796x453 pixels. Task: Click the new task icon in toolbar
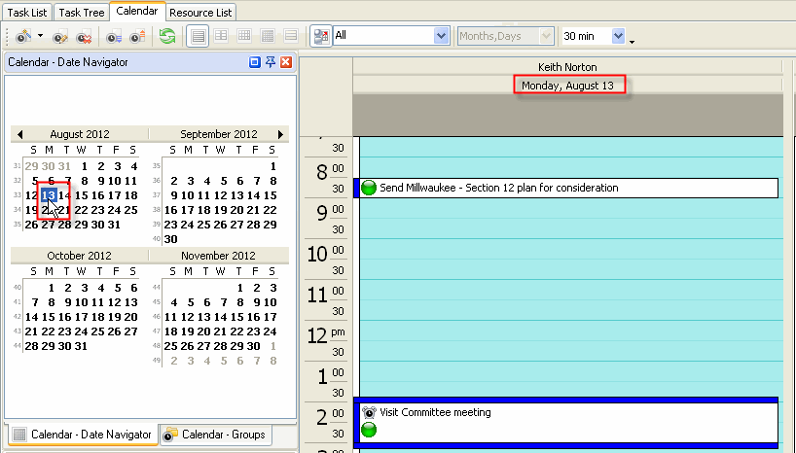click(21, 36)
